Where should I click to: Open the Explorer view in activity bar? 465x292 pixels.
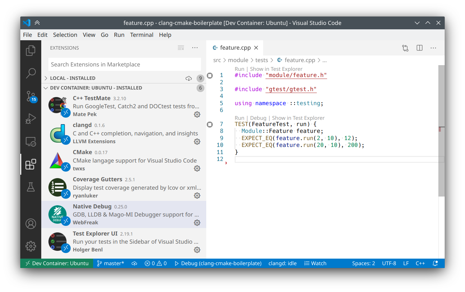coord(31,50)
